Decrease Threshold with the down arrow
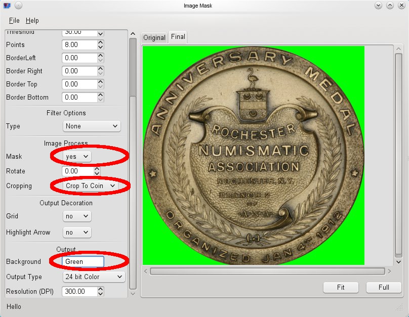 (x=101, y=33)
